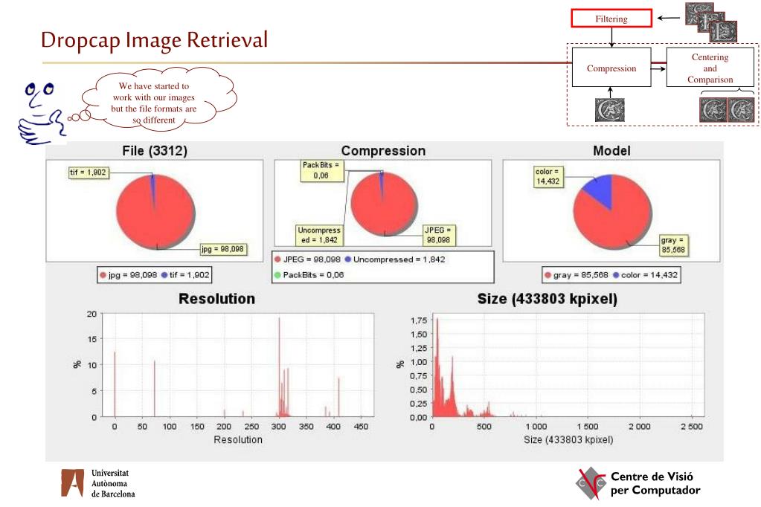This screenshot has height=507, width=761.
Task: Click the Universitat Autònoma de Barcelona text
Action: click(113, 483)
